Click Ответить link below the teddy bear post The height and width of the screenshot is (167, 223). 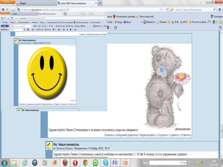pyautogui.click(x=186, y=135)
